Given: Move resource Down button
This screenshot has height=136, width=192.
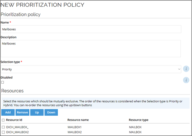Looking at the screenshot, I should tap(51, 112).
